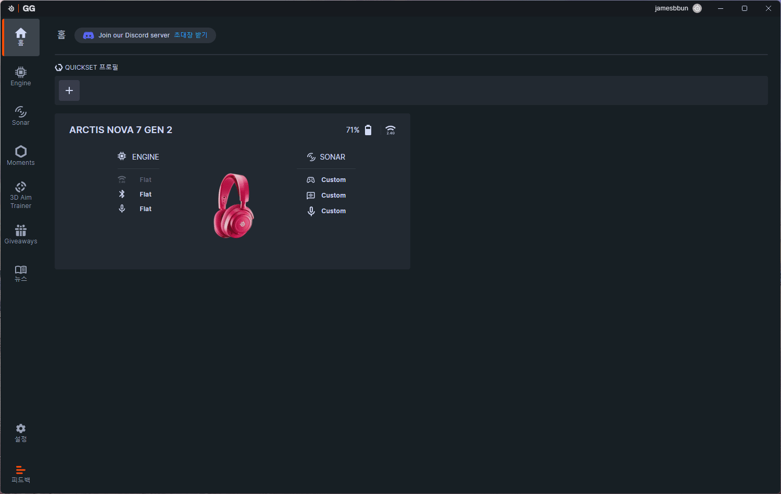
Task: Select Sonar game Custom preset
Action: [334, 180]
